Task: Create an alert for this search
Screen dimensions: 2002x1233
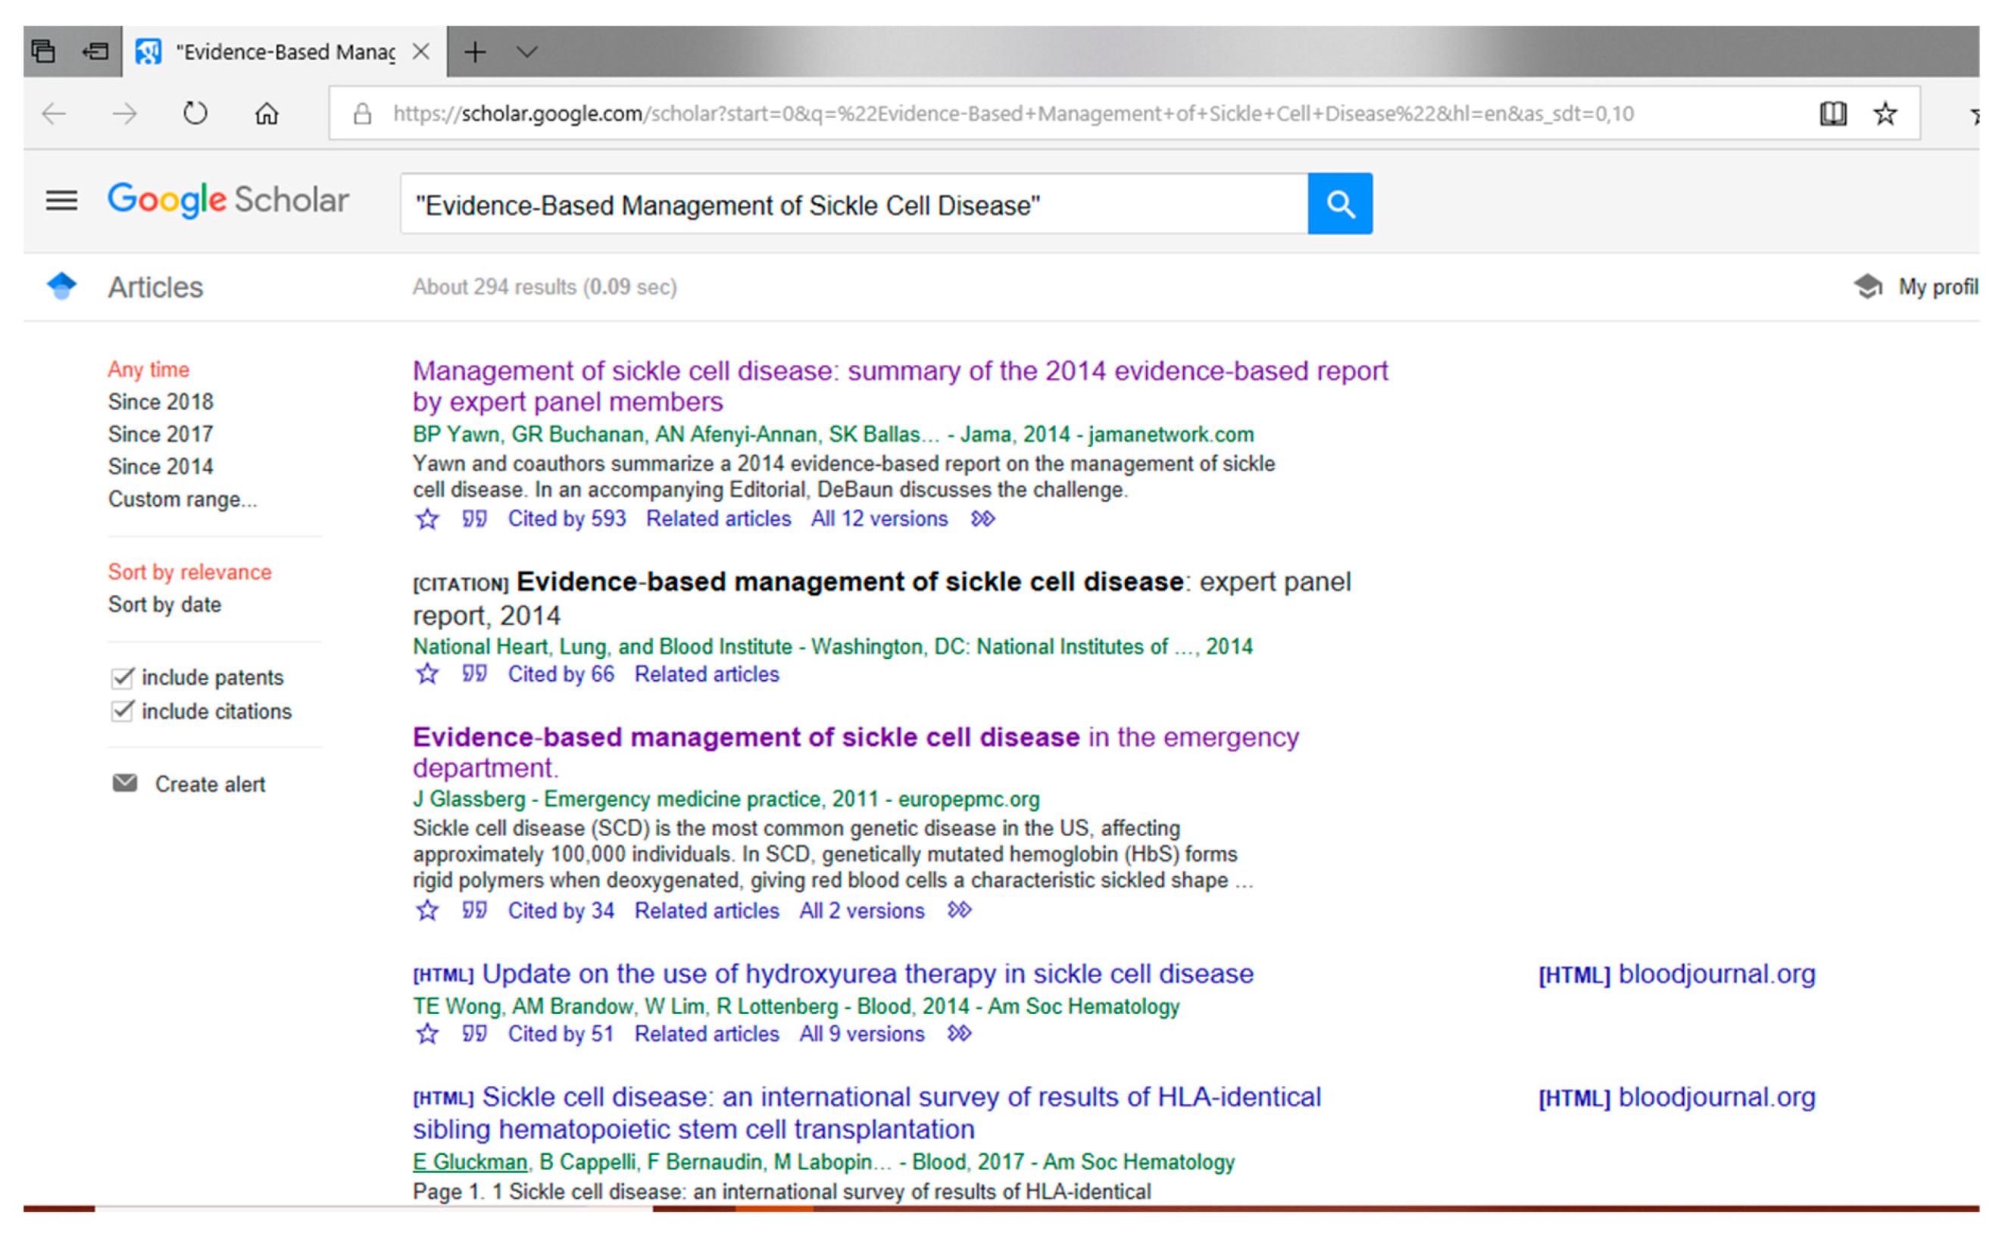Action: coord(210,784)
